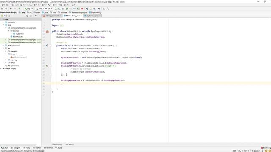Click the '4 spaces' indent status entry
271x152 pixels.
pos(256,151)
